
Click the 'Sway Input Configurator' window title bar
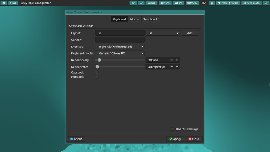pos(135,12)
